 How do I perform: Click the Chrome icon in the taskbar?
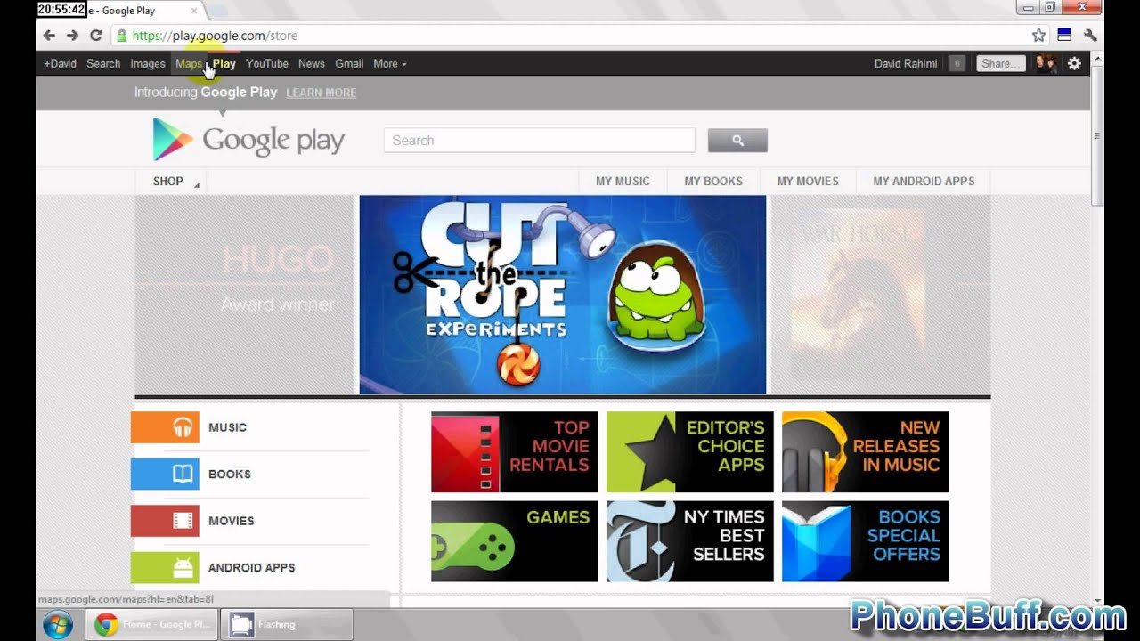106,624
